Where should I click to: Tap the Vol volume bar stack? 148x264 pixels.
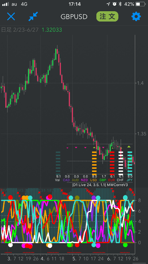[58, 162]
